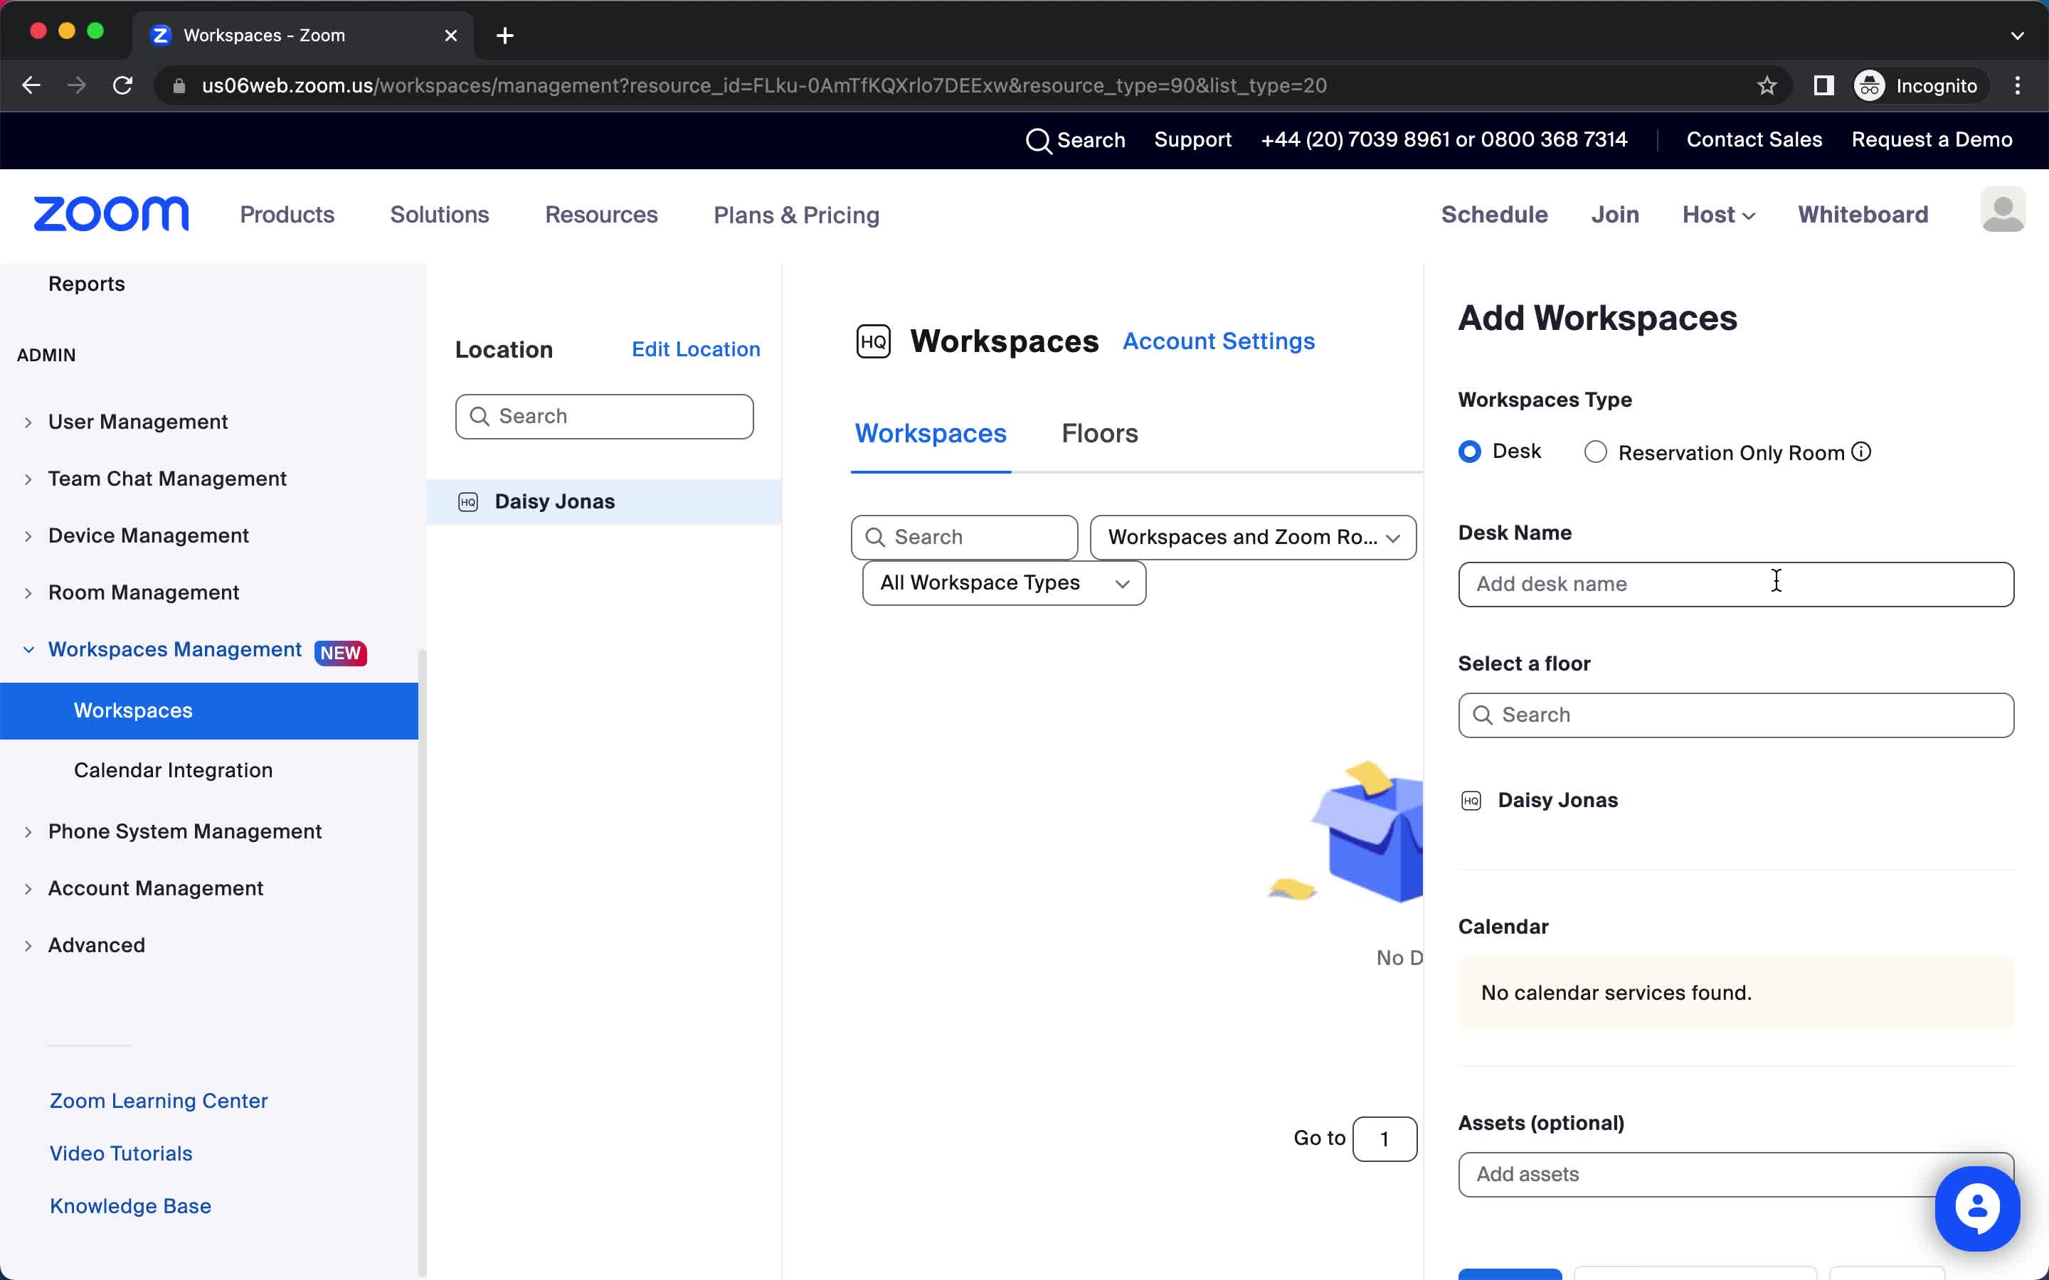The image size is (2049, 1280).
Task: Open Video Tutorials link
Action: click(120, 1153)
